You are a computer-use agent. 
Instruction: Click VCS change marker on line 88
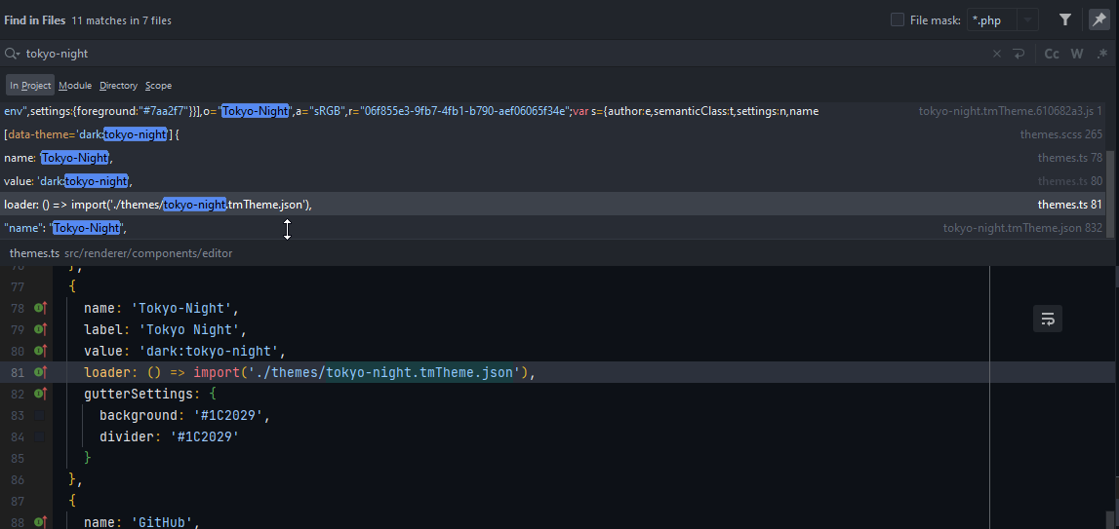click(x=40, y=522)
